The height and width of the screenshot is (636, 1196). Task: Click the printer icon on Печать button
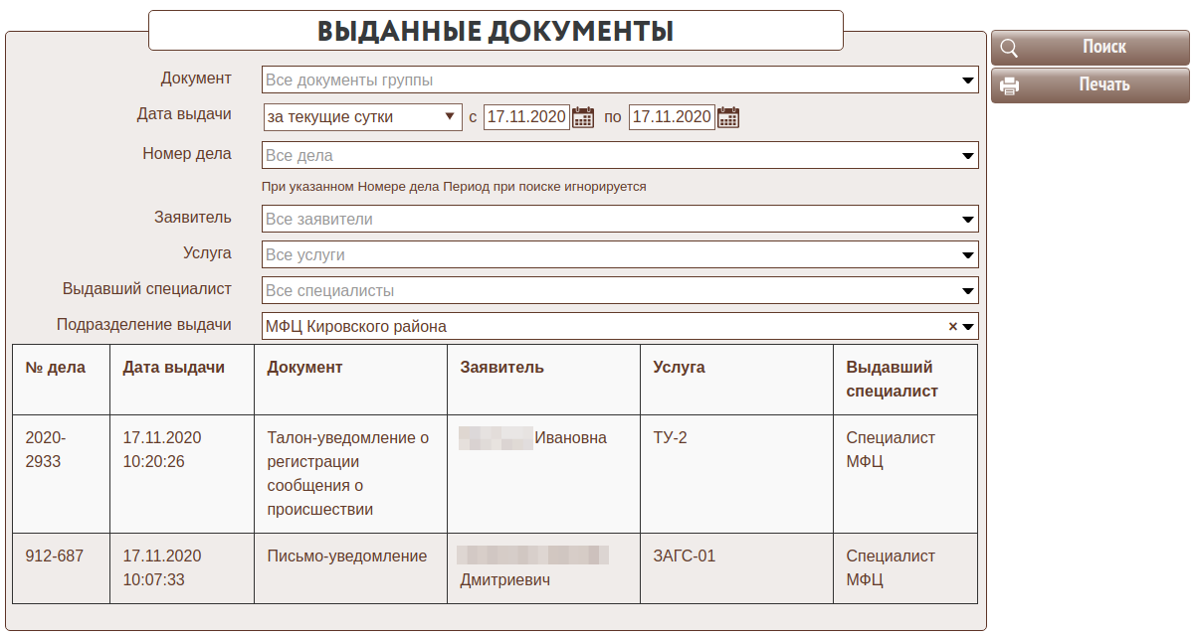point(1009,85)
